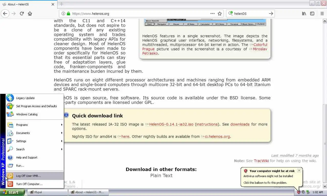Click the nightly ISO here link
Image resolution: width=327 pixels, height=196 pixels.
coord(125,137)
